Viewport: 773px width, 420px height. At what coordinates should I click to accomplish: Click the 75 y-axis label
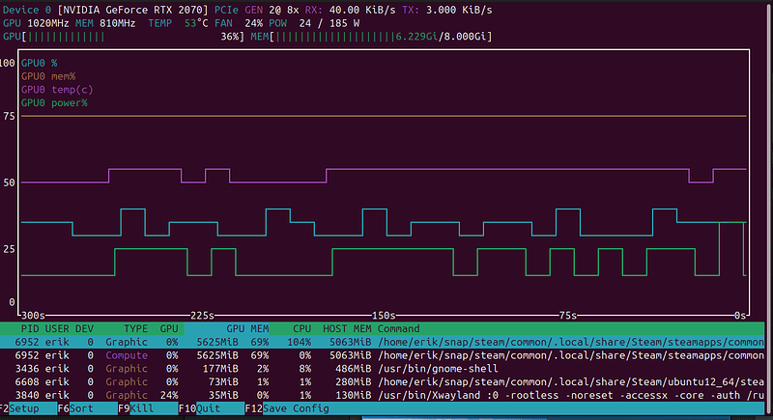tap(9, 116)
